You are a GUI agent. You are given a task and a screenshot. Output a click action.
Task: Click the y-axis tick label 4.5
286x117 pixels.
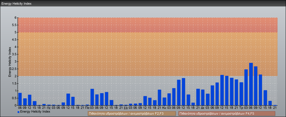click(x=15, y=39)
